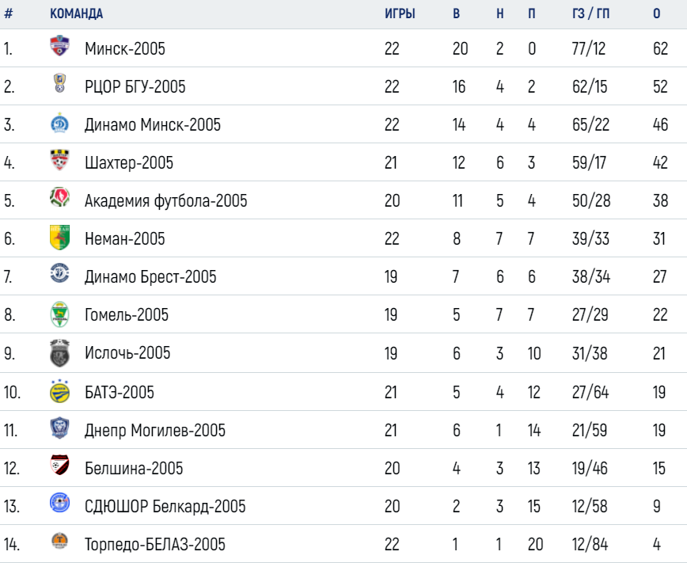Click the Академия футбола-2005 logo
687x563 pixels.
pyautogui.click(x=59, y=197)
